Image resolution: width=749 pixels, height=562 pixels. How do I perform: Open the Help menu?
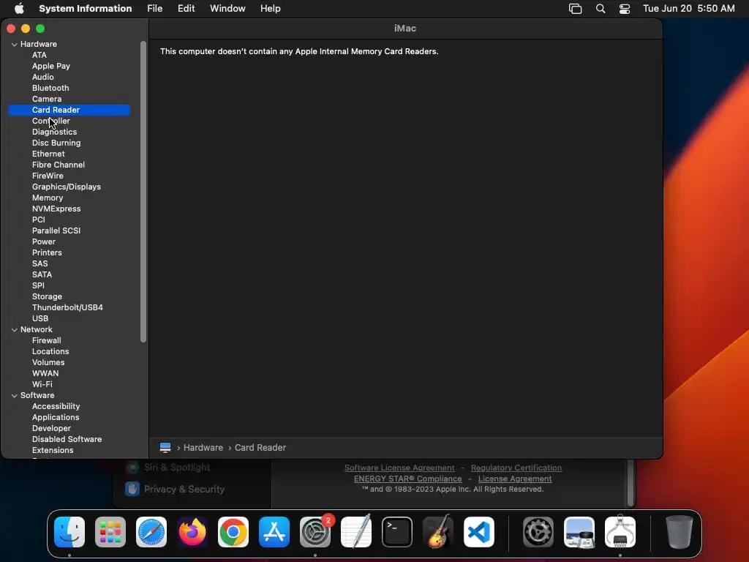[x=271, y=9]
